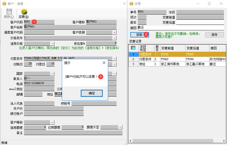Select row 3 地址 in change records

(x=145, y=64)
